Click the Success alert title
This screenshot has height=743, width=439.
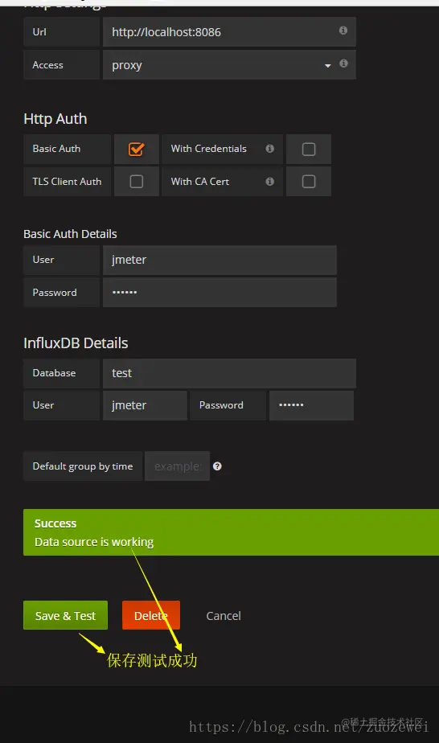[x=55, y=523]
